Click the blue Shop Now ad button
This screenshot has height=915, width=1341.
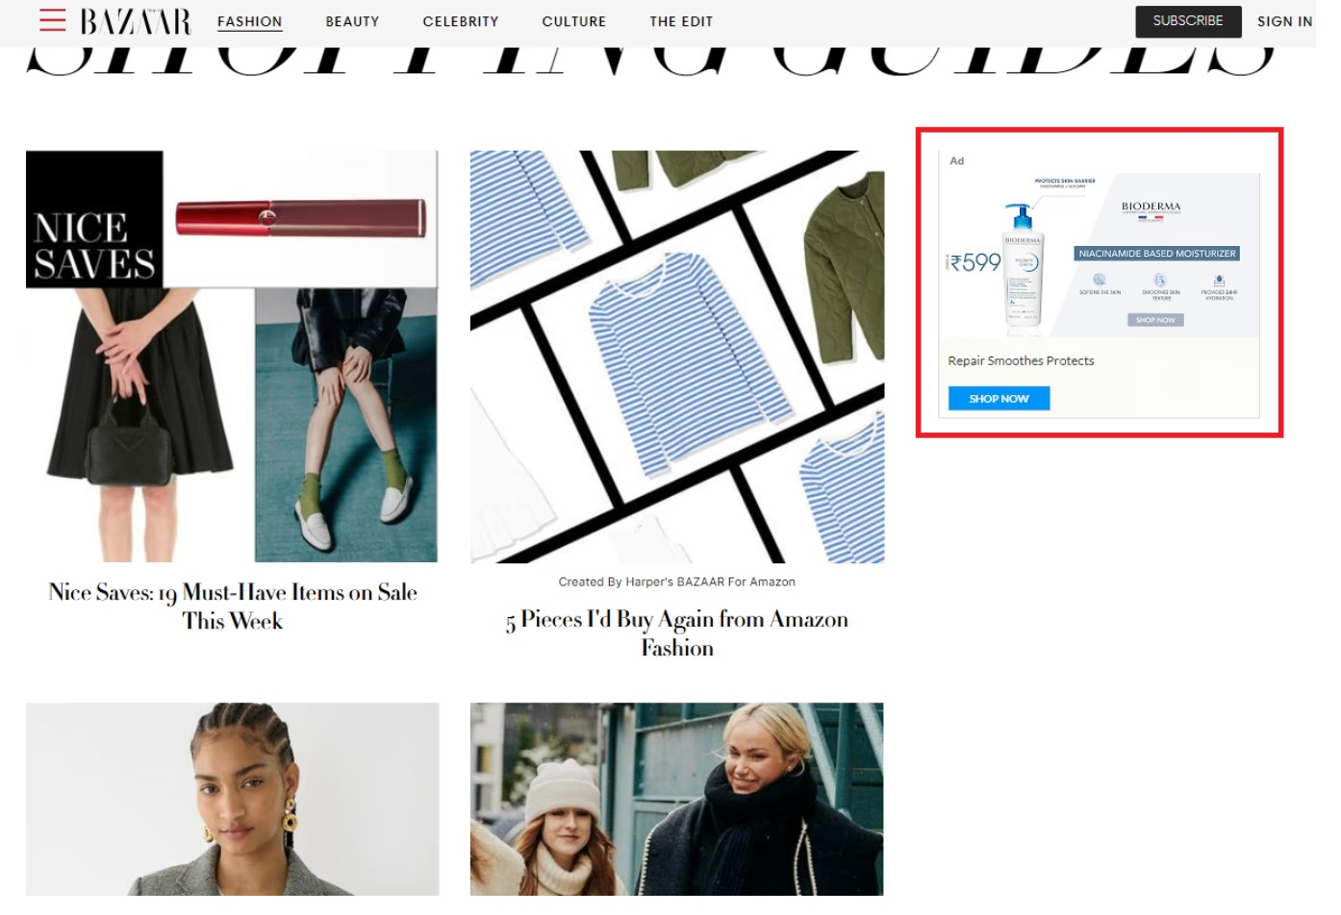click(999, 398)
